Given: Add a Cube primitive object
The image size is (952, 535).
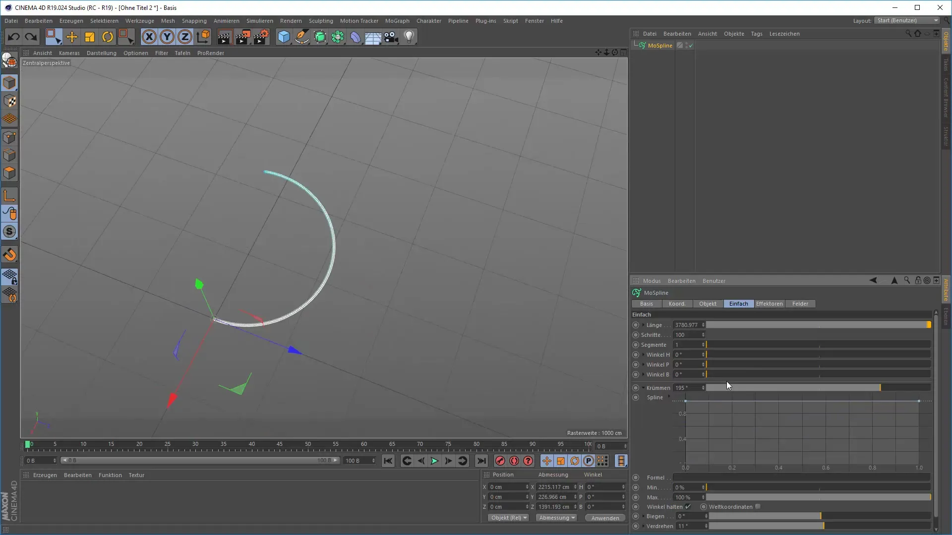Looking at the screenshot, I should [x=284, y=37].
